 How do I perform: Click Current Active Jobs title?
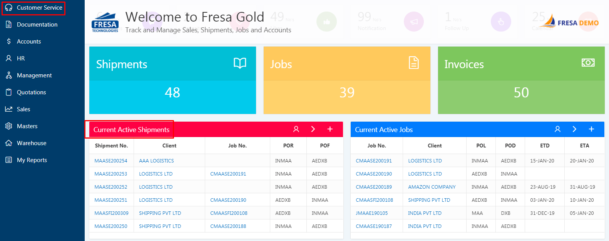(384, 130)
